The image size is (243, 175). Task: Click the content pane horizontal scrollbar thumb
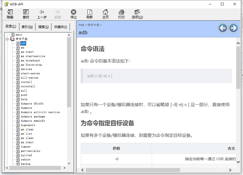click(133, 170)
